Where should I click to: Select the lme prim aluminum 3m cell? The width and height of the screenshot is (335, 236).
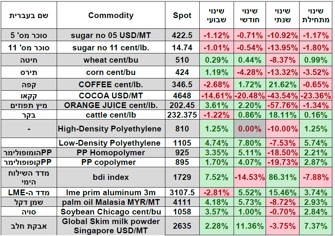tap(111, 192)
